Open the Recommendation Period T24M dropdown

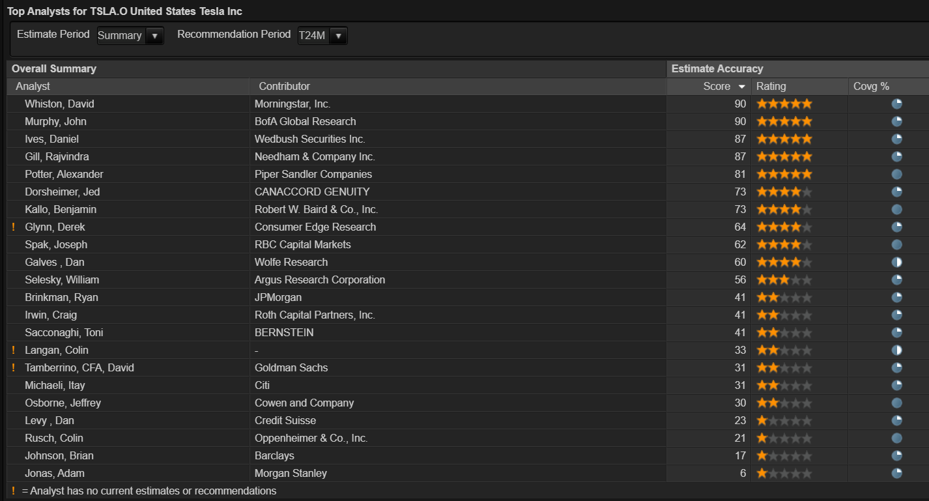tap(322, 35)
